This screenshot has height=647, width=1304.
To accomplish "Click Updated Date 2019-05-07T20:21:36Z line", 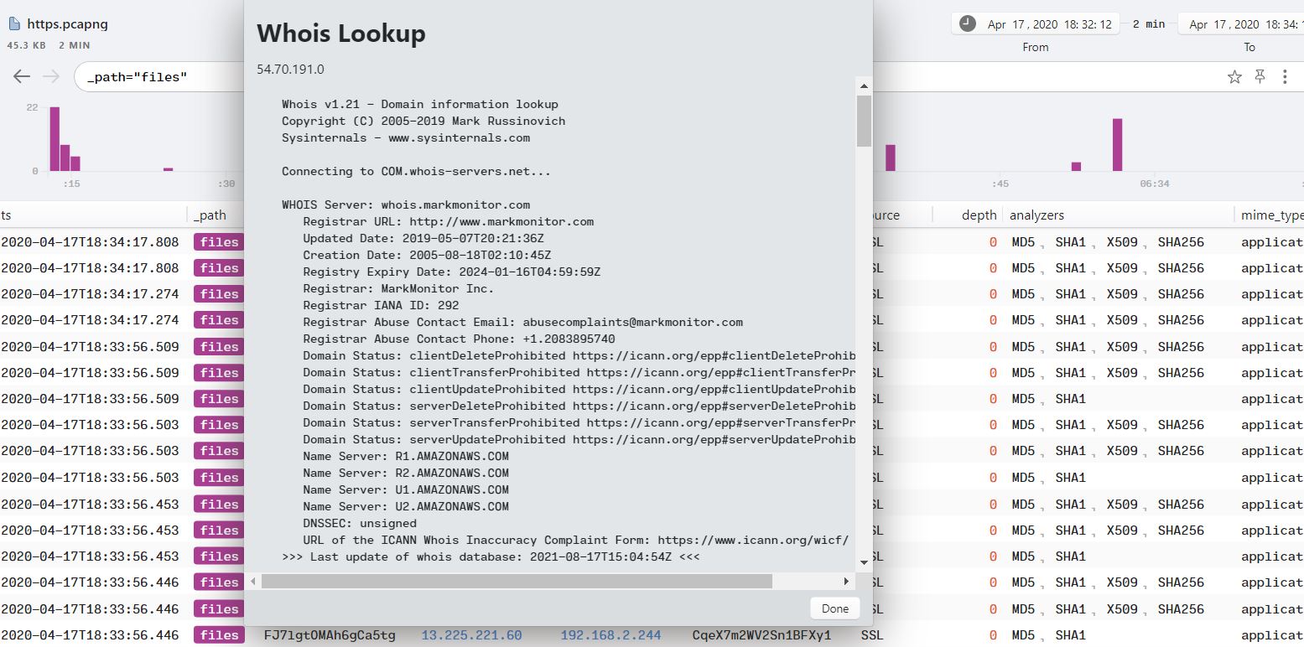I will [423, 238].
